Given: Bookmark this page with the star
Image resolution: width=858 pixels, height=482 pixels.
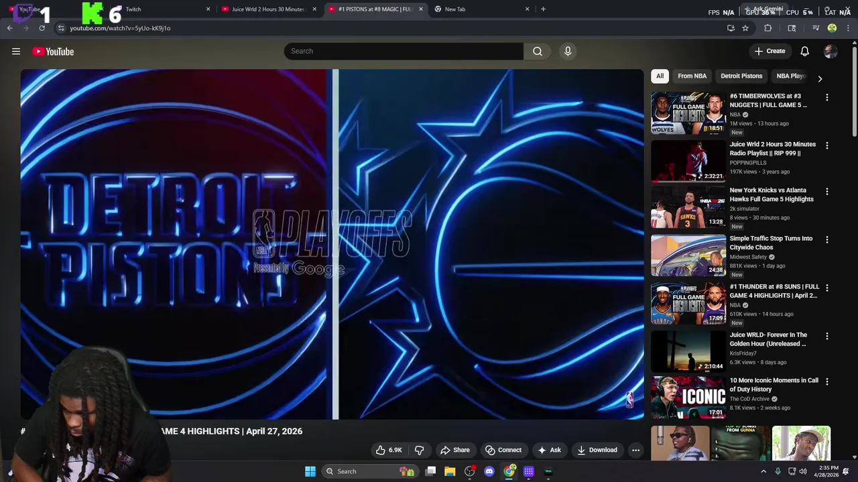Looking at the screenshot, I should click(x=745, y=28).
